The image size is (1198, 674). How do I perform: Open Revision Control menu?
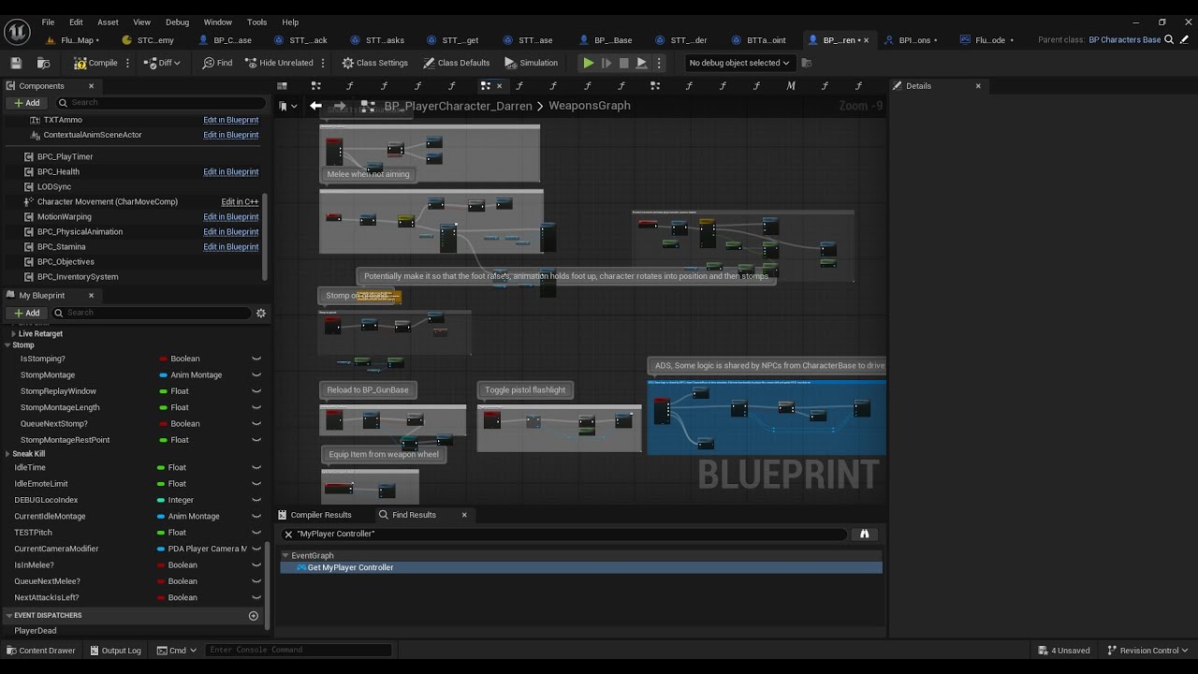pos(1148,651)
